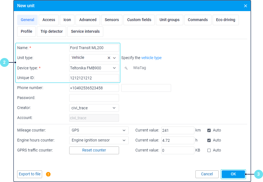263x182 pixels.
Task: Go to the Service intervals tab
Action: point(85,32)
